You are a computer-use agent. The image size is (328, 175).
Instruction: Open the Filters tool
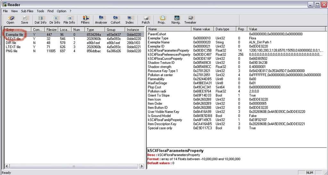[85, 20]
